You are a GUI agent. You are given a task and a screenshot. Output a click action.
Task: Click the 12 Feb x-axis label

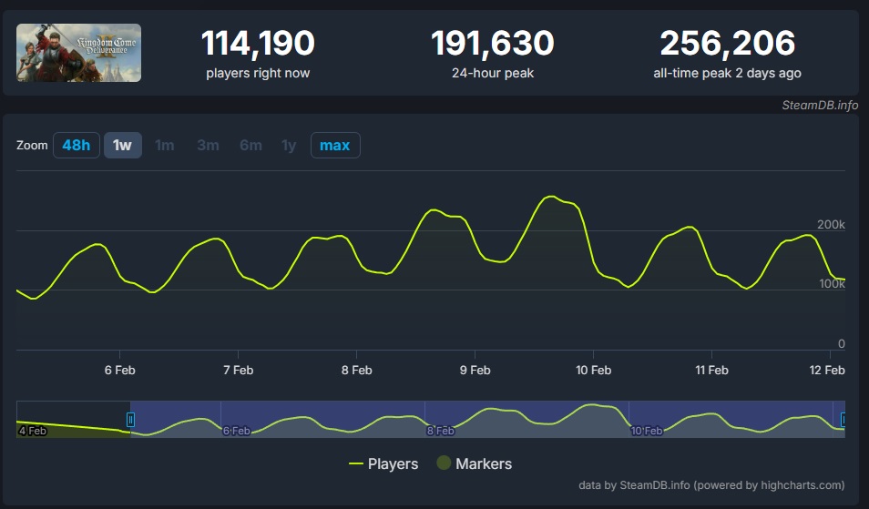827,370
